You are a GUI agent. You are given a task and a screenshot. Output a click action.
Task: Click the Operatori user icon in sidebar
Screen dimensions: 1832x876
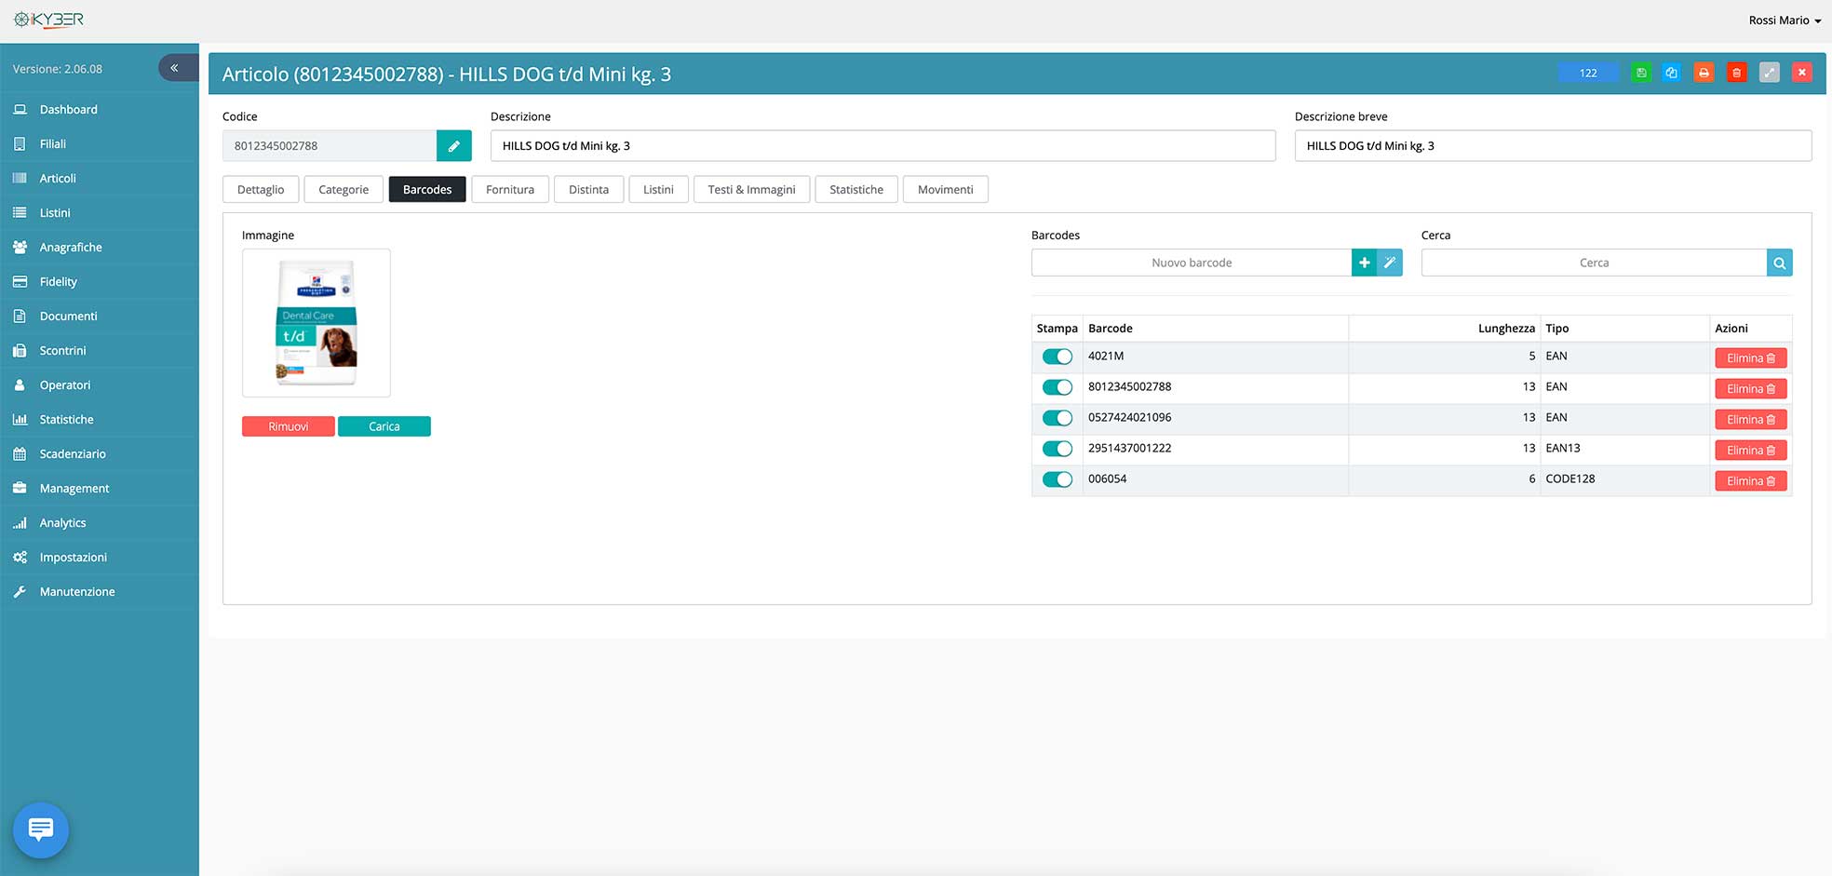(20, 384)
